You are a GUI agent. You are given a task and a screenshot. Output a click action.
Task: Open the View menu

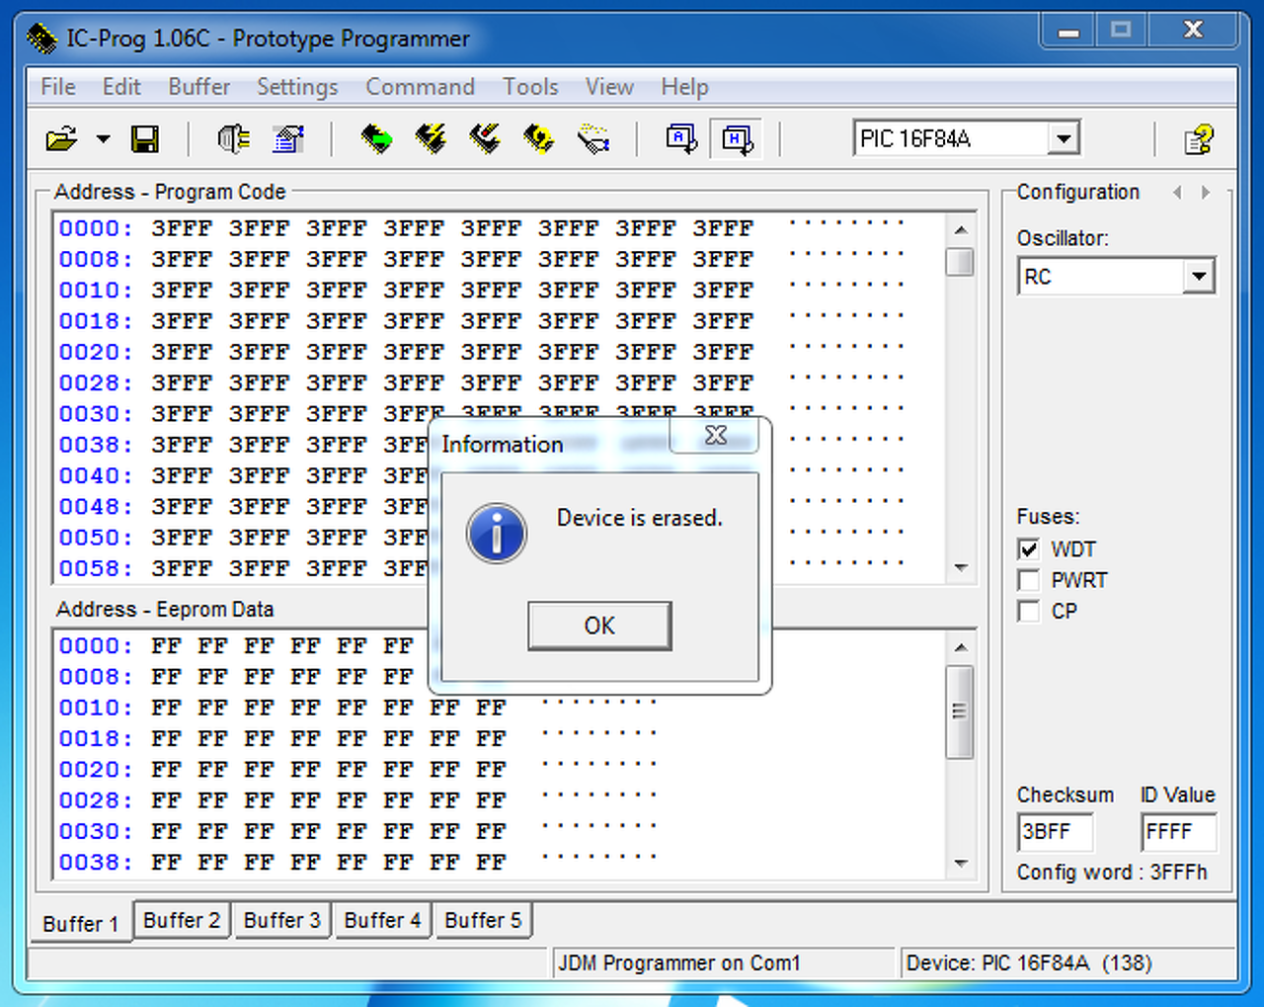tap(609, 87)
